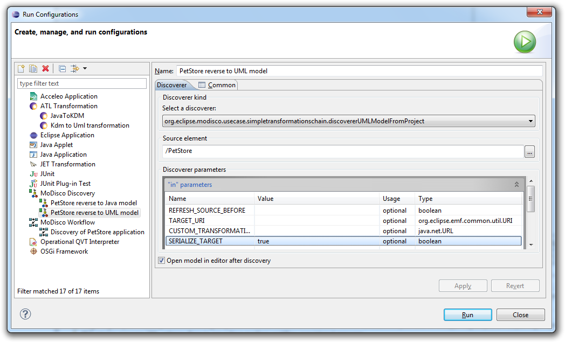Toggle Open model in editor after discovery
This screenshot has width=565, height=343.
point(161,261)
